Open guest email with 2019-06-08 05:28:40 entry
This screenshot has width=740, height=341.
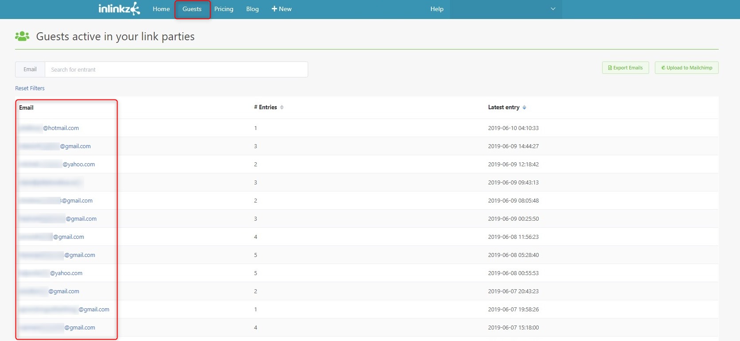pyautogui.click(x=57, y=255)
